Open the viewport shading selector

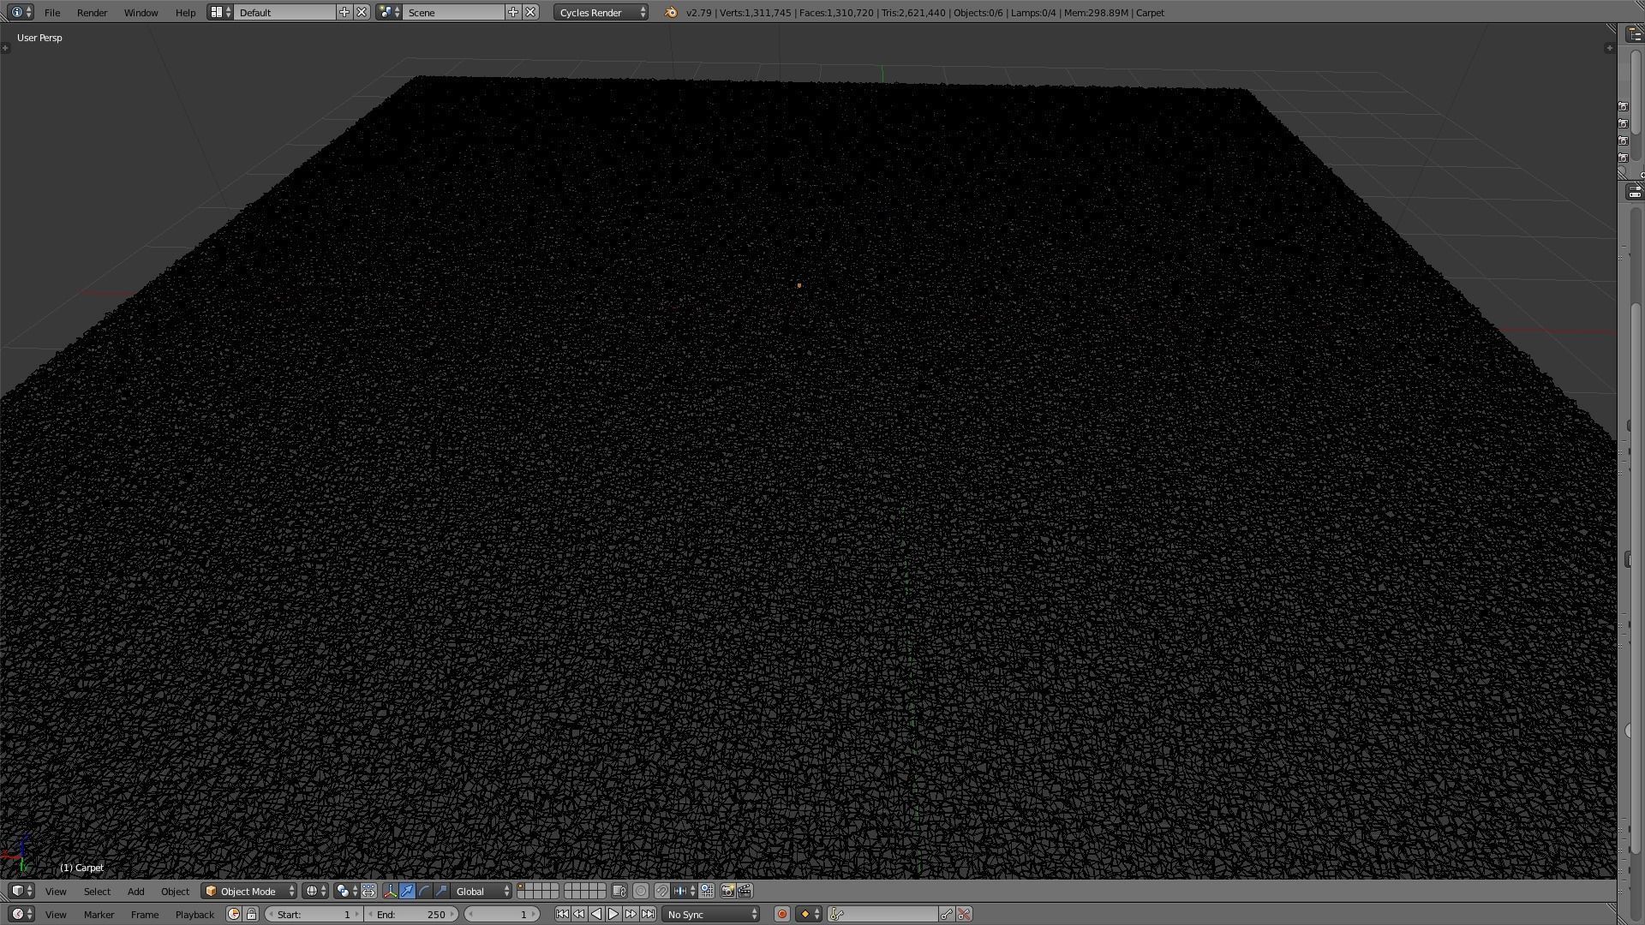tap(314, 891)
